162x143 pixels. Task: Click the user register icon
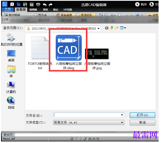click(151, 4)
